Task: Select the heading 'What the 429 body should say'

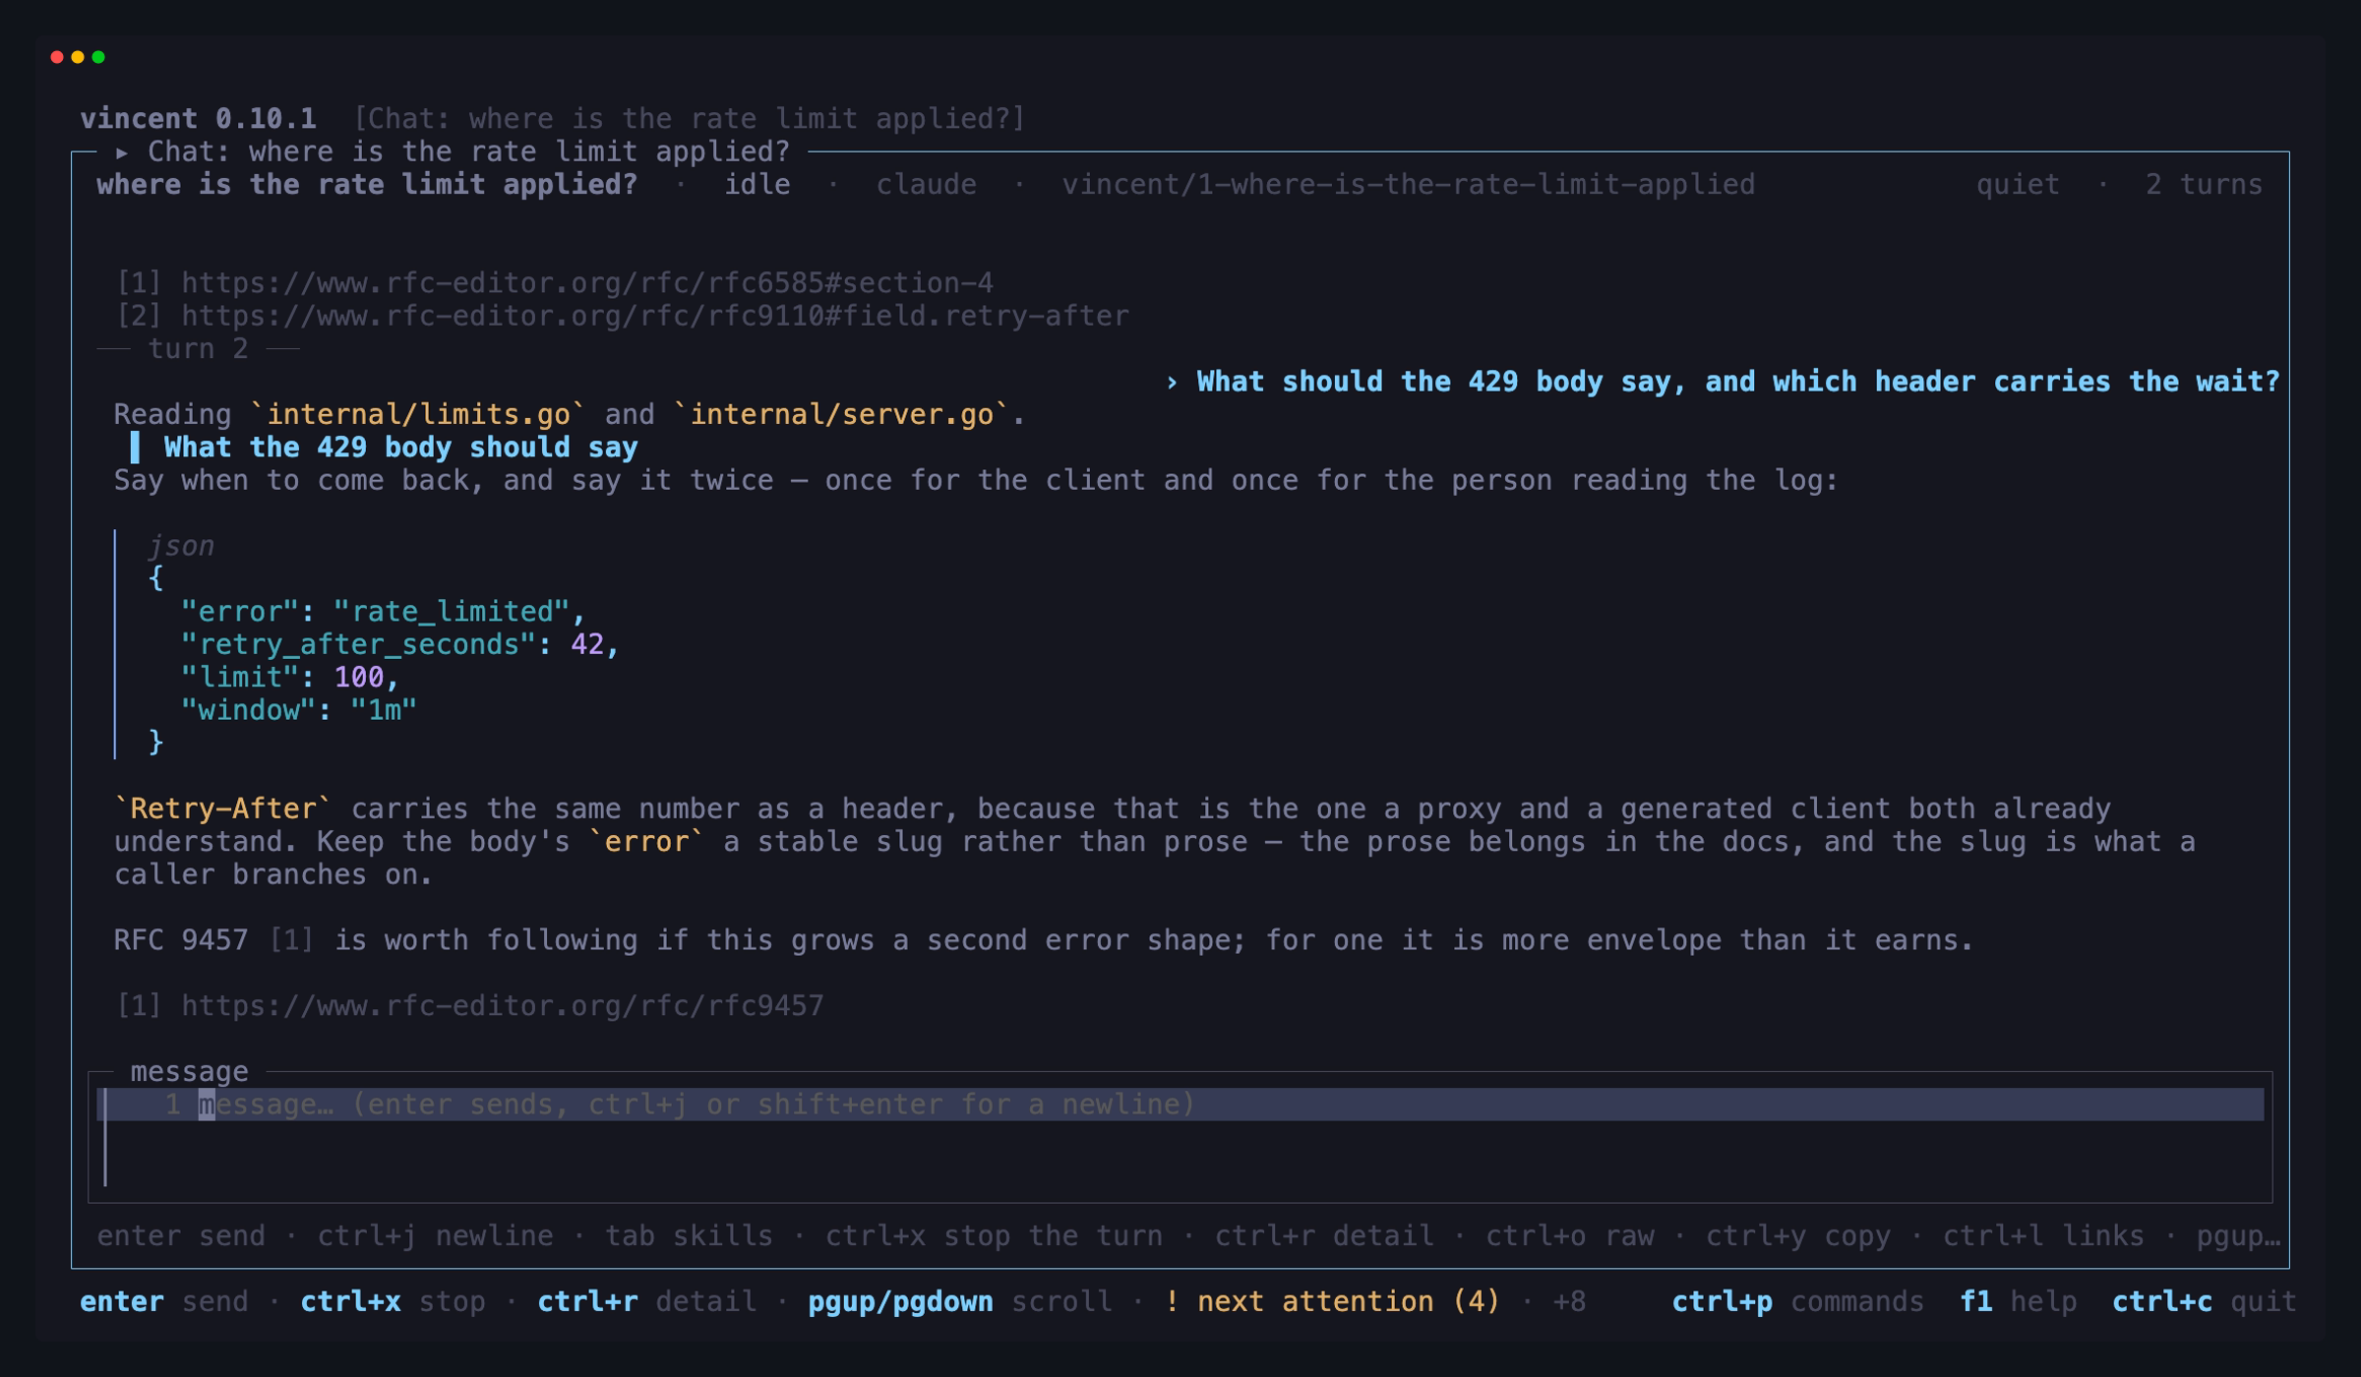Action: pyautogui.click(x=400, y=448)
